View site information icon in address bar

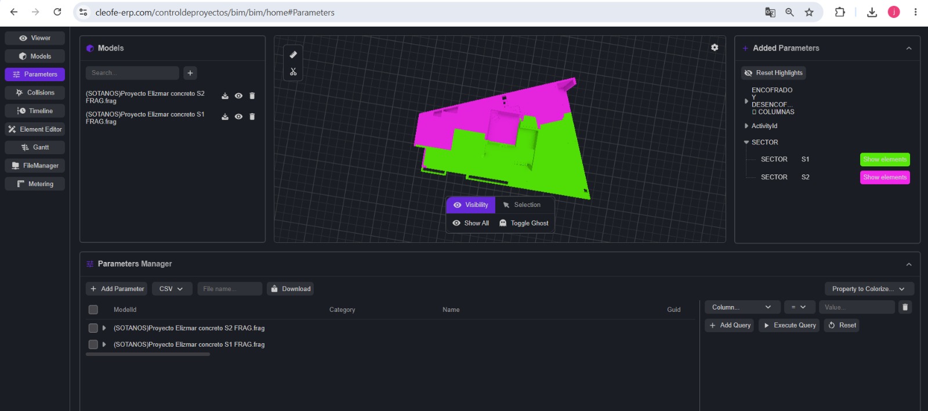click(x=84, y=12)
